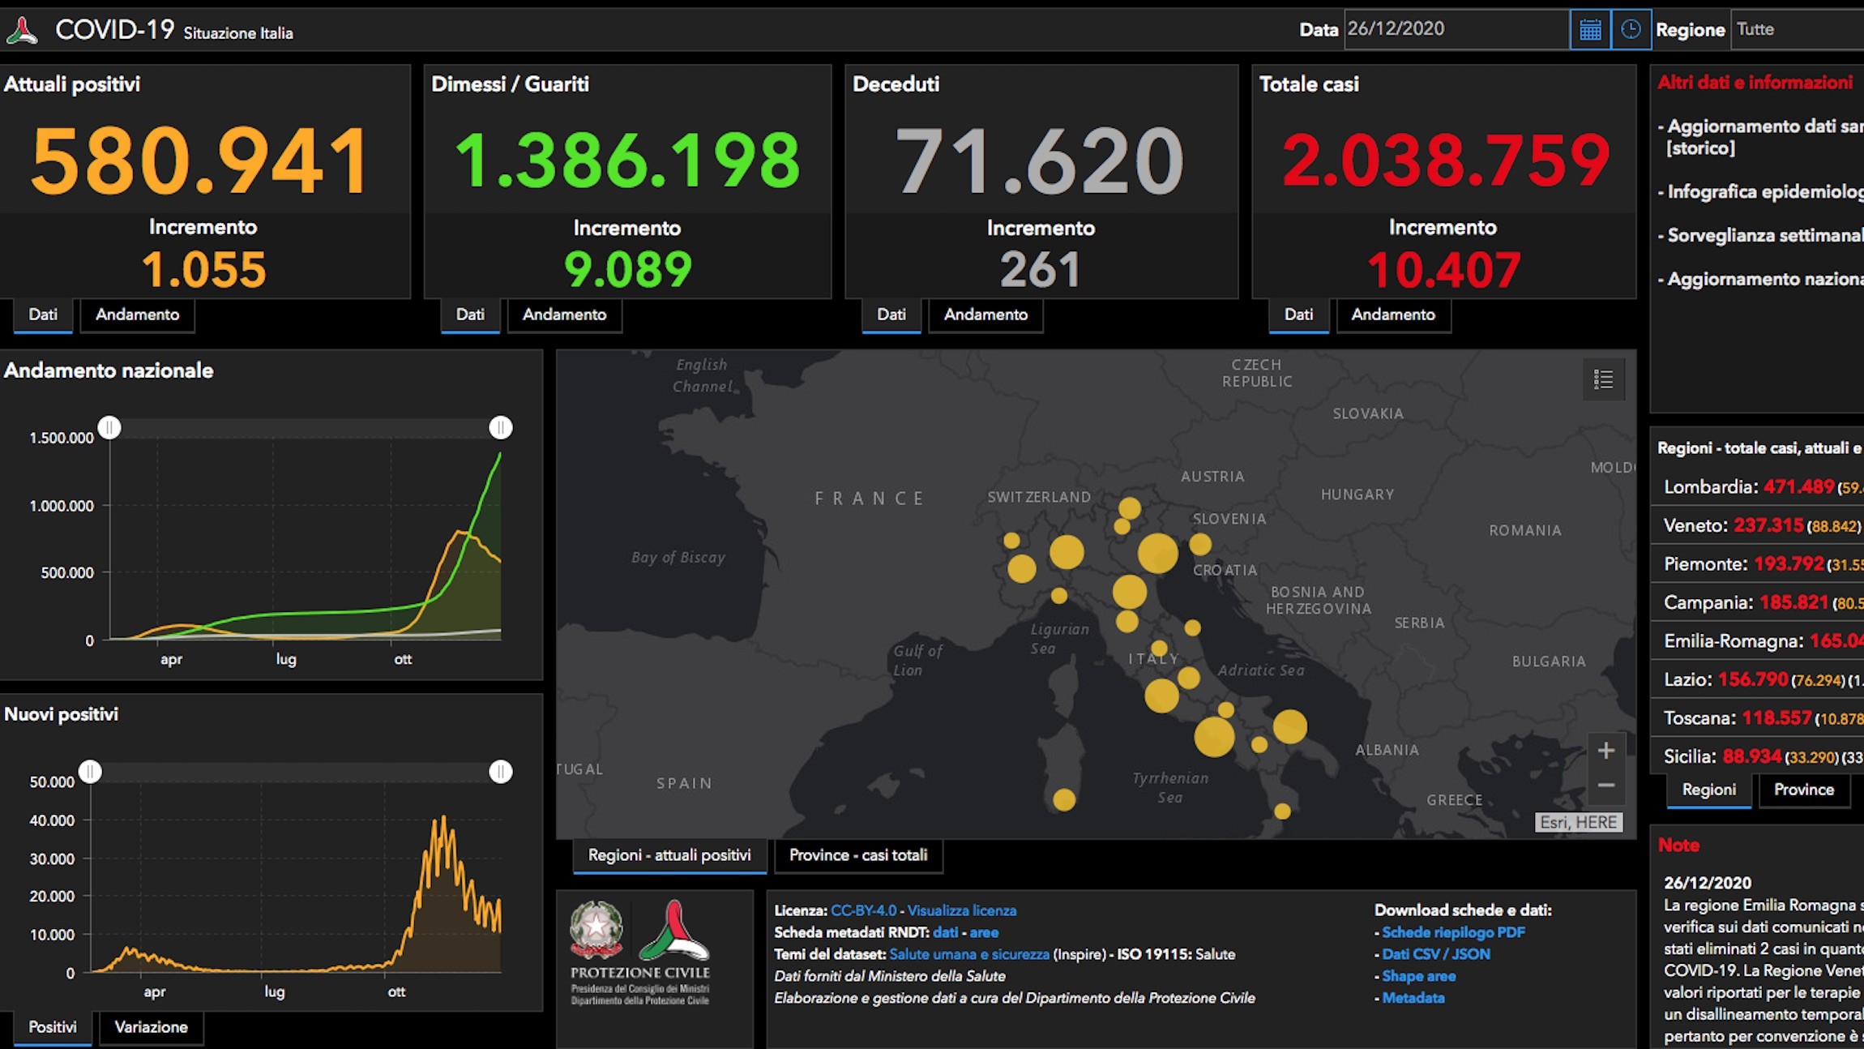This screenshot has width=1864, height=1049.
Task: Select the large bubble over Lombardia on map
Action: (1067, 552)
